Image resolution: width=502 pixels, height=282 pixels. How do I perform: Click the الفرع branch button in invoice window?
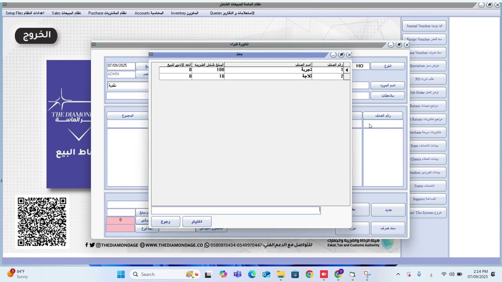click(387, 66)
